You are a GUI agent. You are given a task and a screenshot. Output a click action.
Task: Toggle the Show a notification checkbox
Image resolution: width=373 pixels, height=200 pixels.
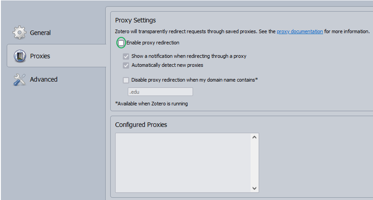[126, 56]
